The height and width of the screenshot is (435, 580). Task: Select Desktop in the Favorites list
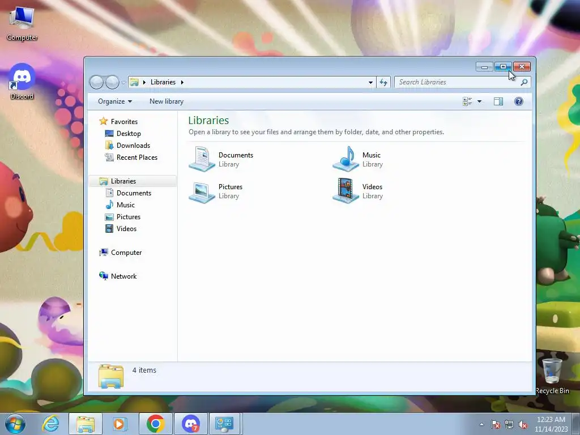pyautogui.click(x=129, y=134)
